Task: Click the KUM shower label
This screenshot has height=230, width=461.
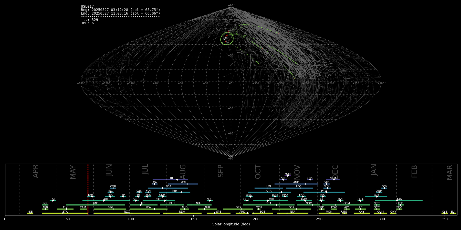Action: pos(287,174)
